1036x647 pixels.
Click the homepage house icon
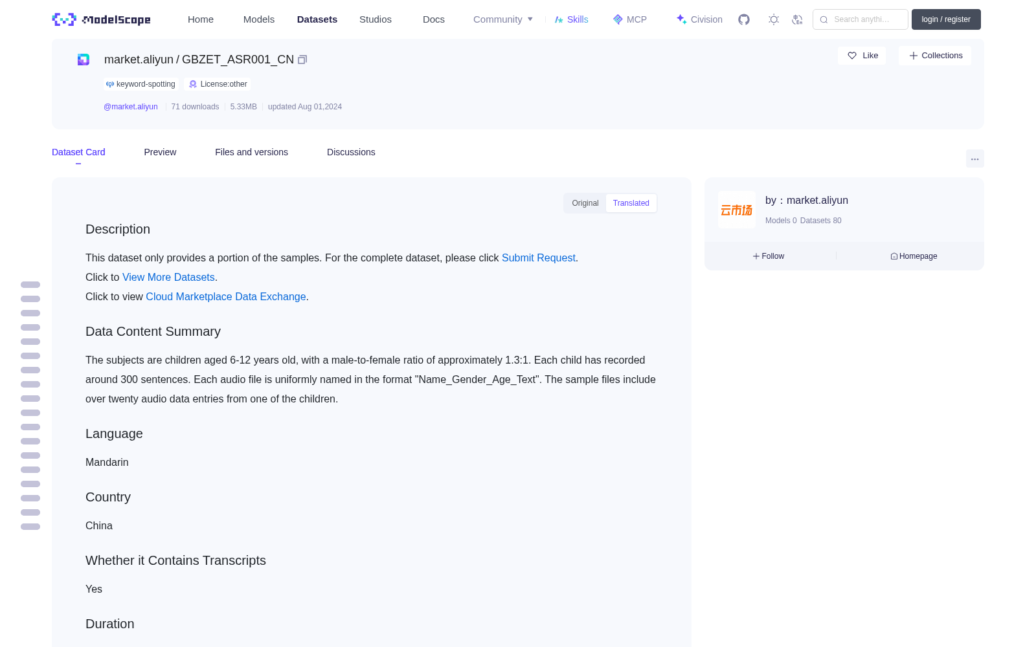click(894, 256)
